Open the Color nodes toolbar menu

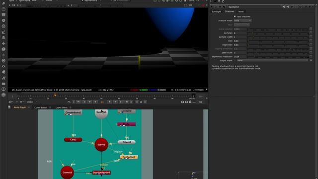(x=3, y=20)
